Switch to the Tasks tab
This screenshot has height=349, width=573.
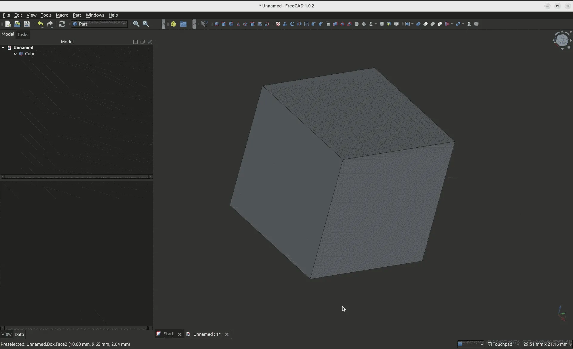tap(23, 35)
